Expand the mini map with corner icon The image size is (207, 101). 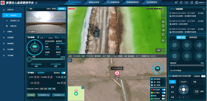coord(83,88)
